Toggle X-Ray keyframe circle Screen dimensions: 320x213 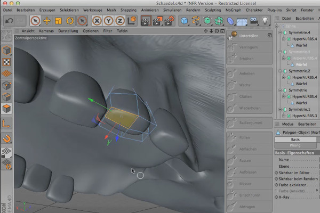point(276,197)
